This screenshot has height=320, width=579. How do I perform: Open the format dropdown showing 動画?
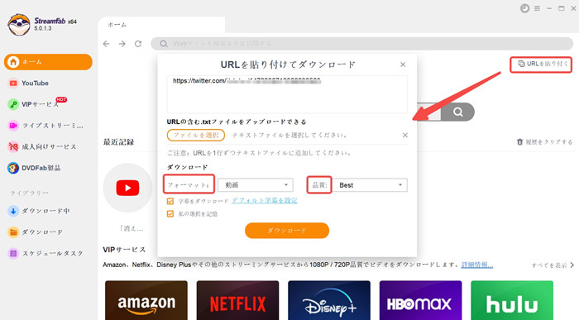pos(255,185)
